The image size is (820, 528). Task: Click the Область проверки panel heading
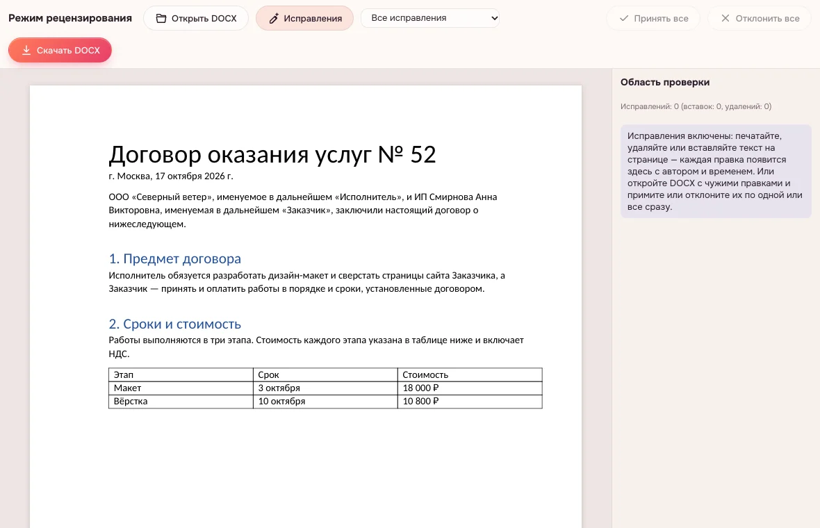(x=664, y=82)
